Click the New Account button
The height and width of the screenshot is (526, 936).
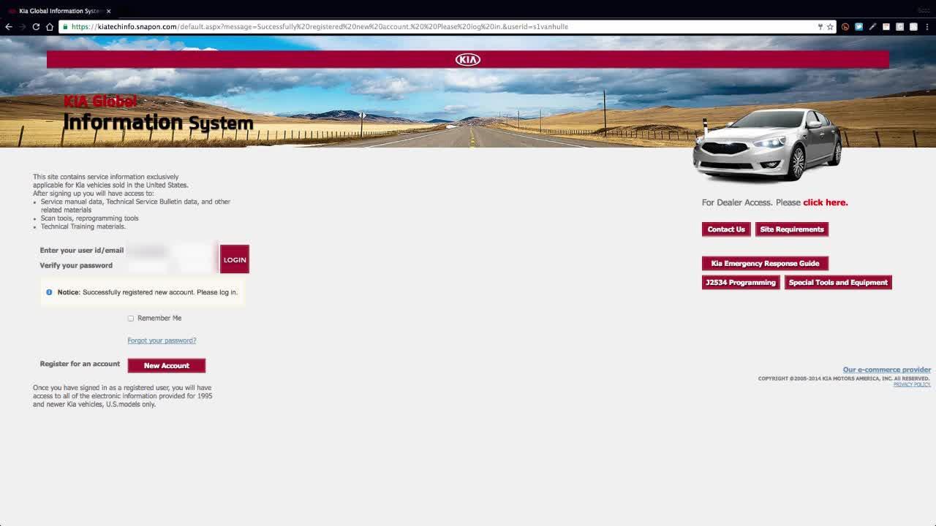click(166, 365)
